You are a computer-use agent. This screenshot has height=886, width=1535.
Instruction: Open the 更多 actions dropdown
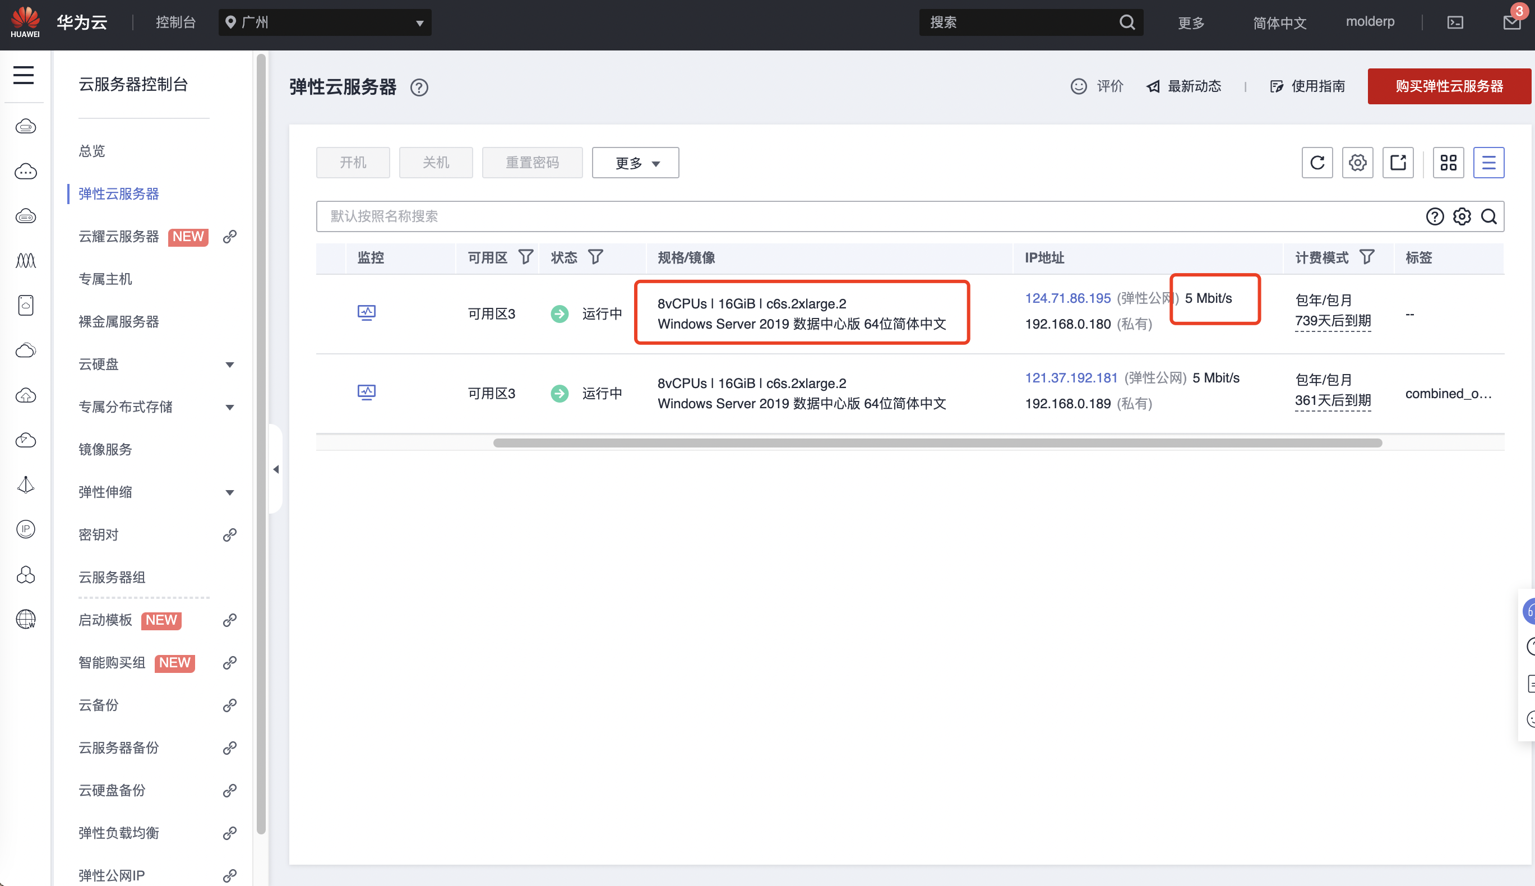(635, 163)
